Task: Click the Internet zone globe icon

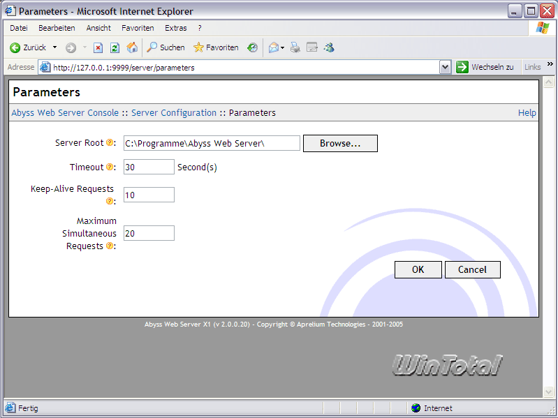Action: click(416, 408)
